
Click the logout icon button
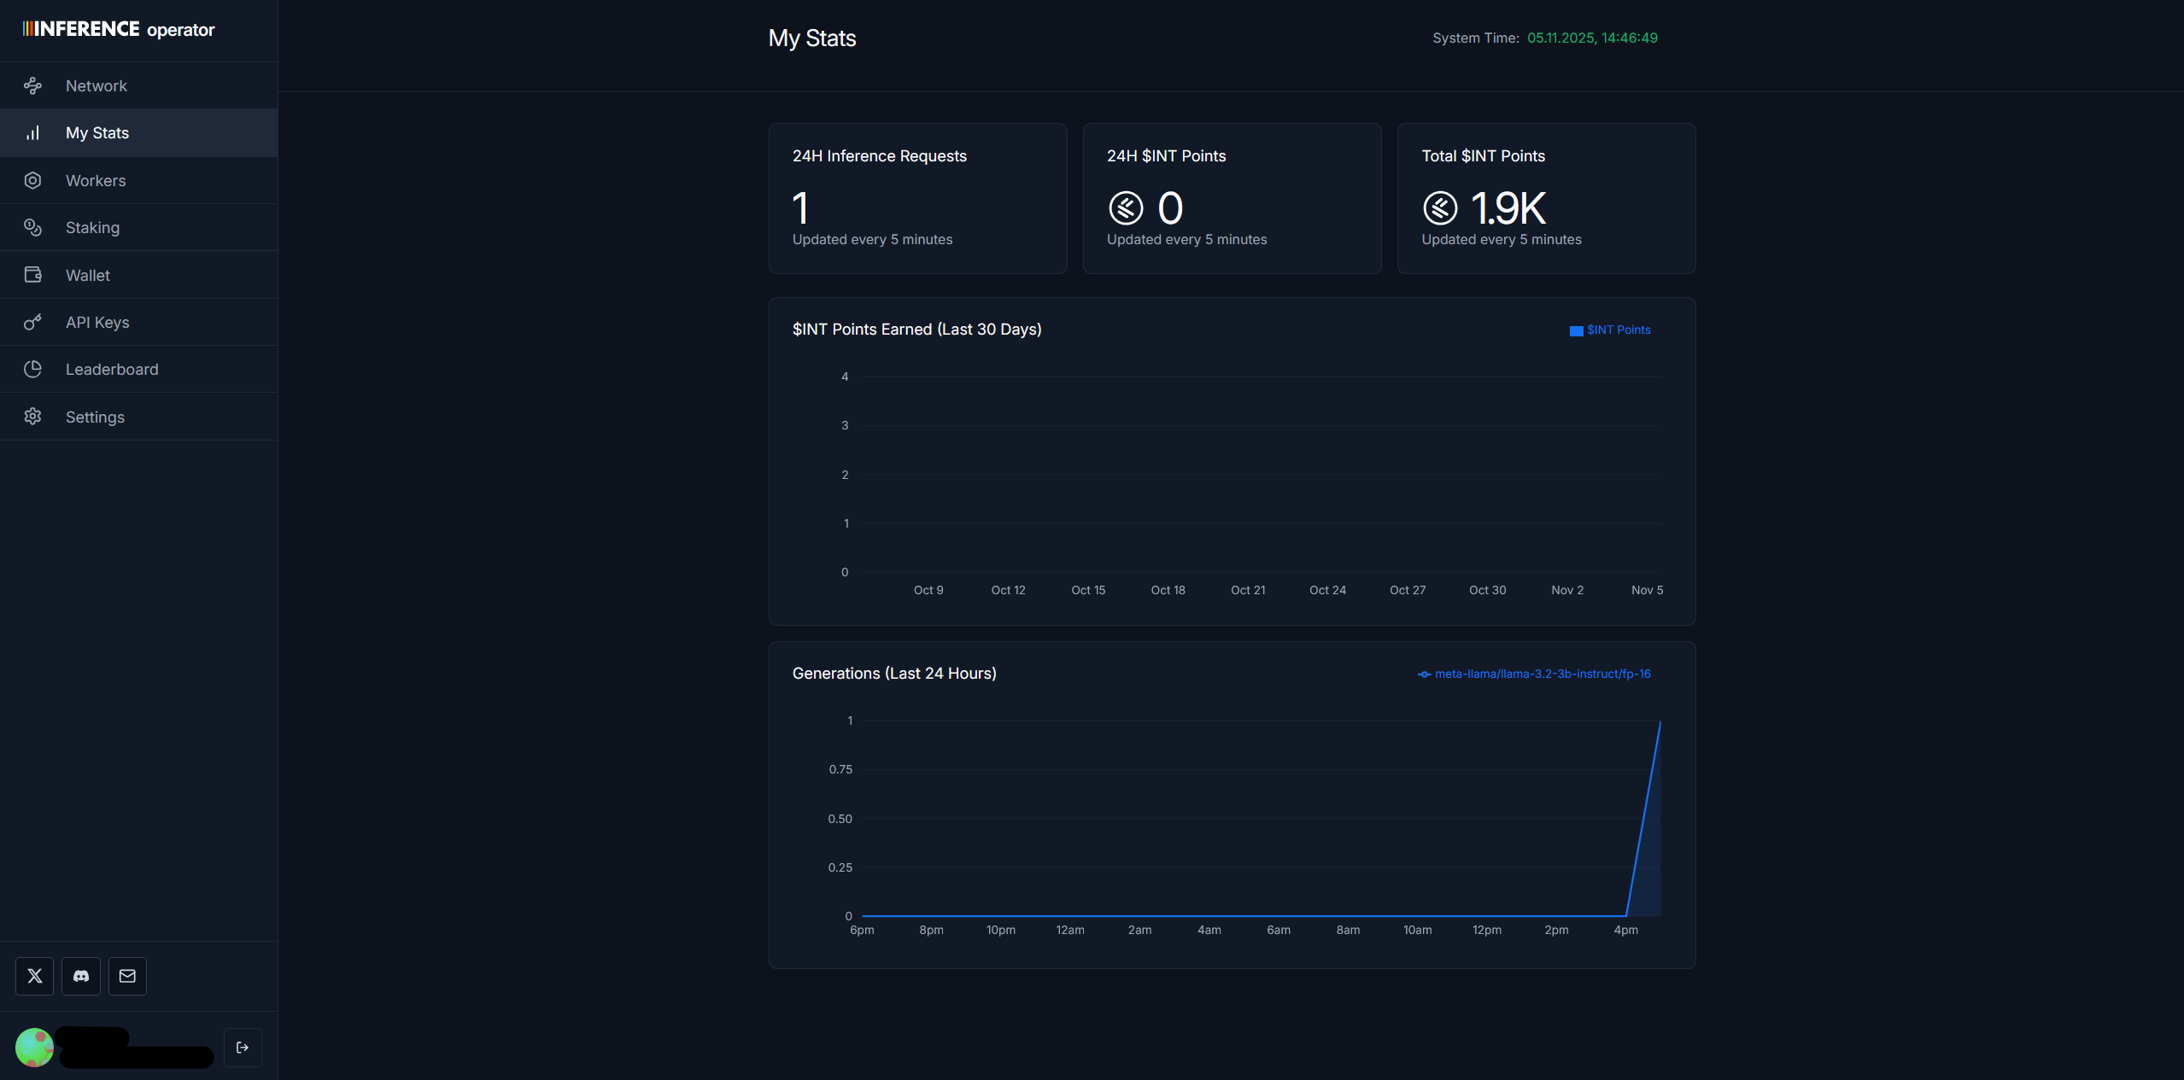click(x=243, y=1048)
